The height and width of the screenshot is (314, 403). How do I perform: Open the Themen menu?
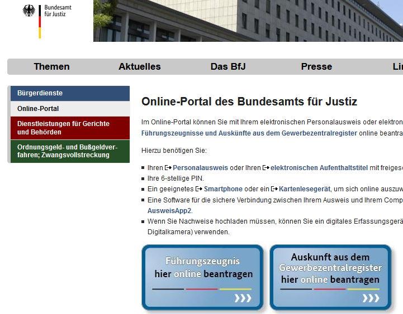pyautogui.click(x=51, y=66)
